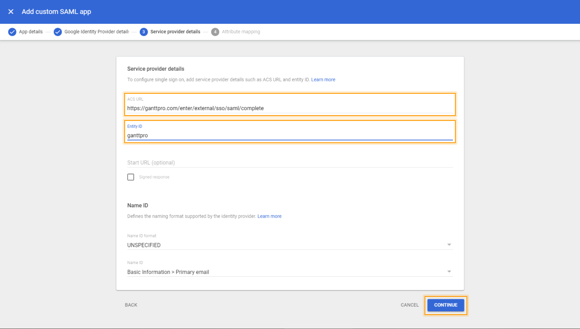Open Learn more link under Name ID

coord(269,216)
